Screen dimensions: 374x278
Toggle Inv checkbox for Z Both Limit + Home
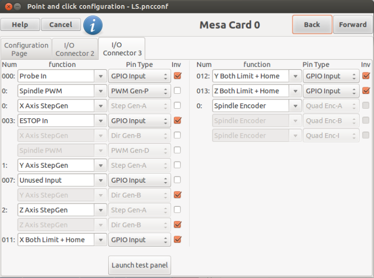coord(366,91)
